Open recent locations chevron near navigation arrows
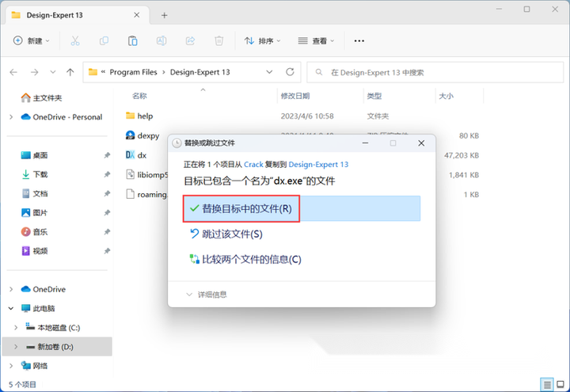Viewport: 570px width, 392px height. [x=53, y=72]
